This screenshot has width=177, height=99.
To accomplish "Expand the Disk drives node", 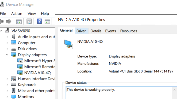I will [x=7, y=49].
